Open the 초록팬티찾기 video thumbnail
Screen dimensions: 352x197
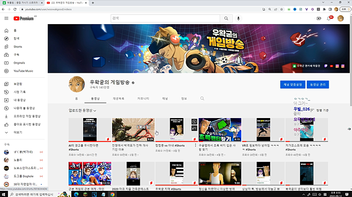pyautogui.click(x=220, y=130)
